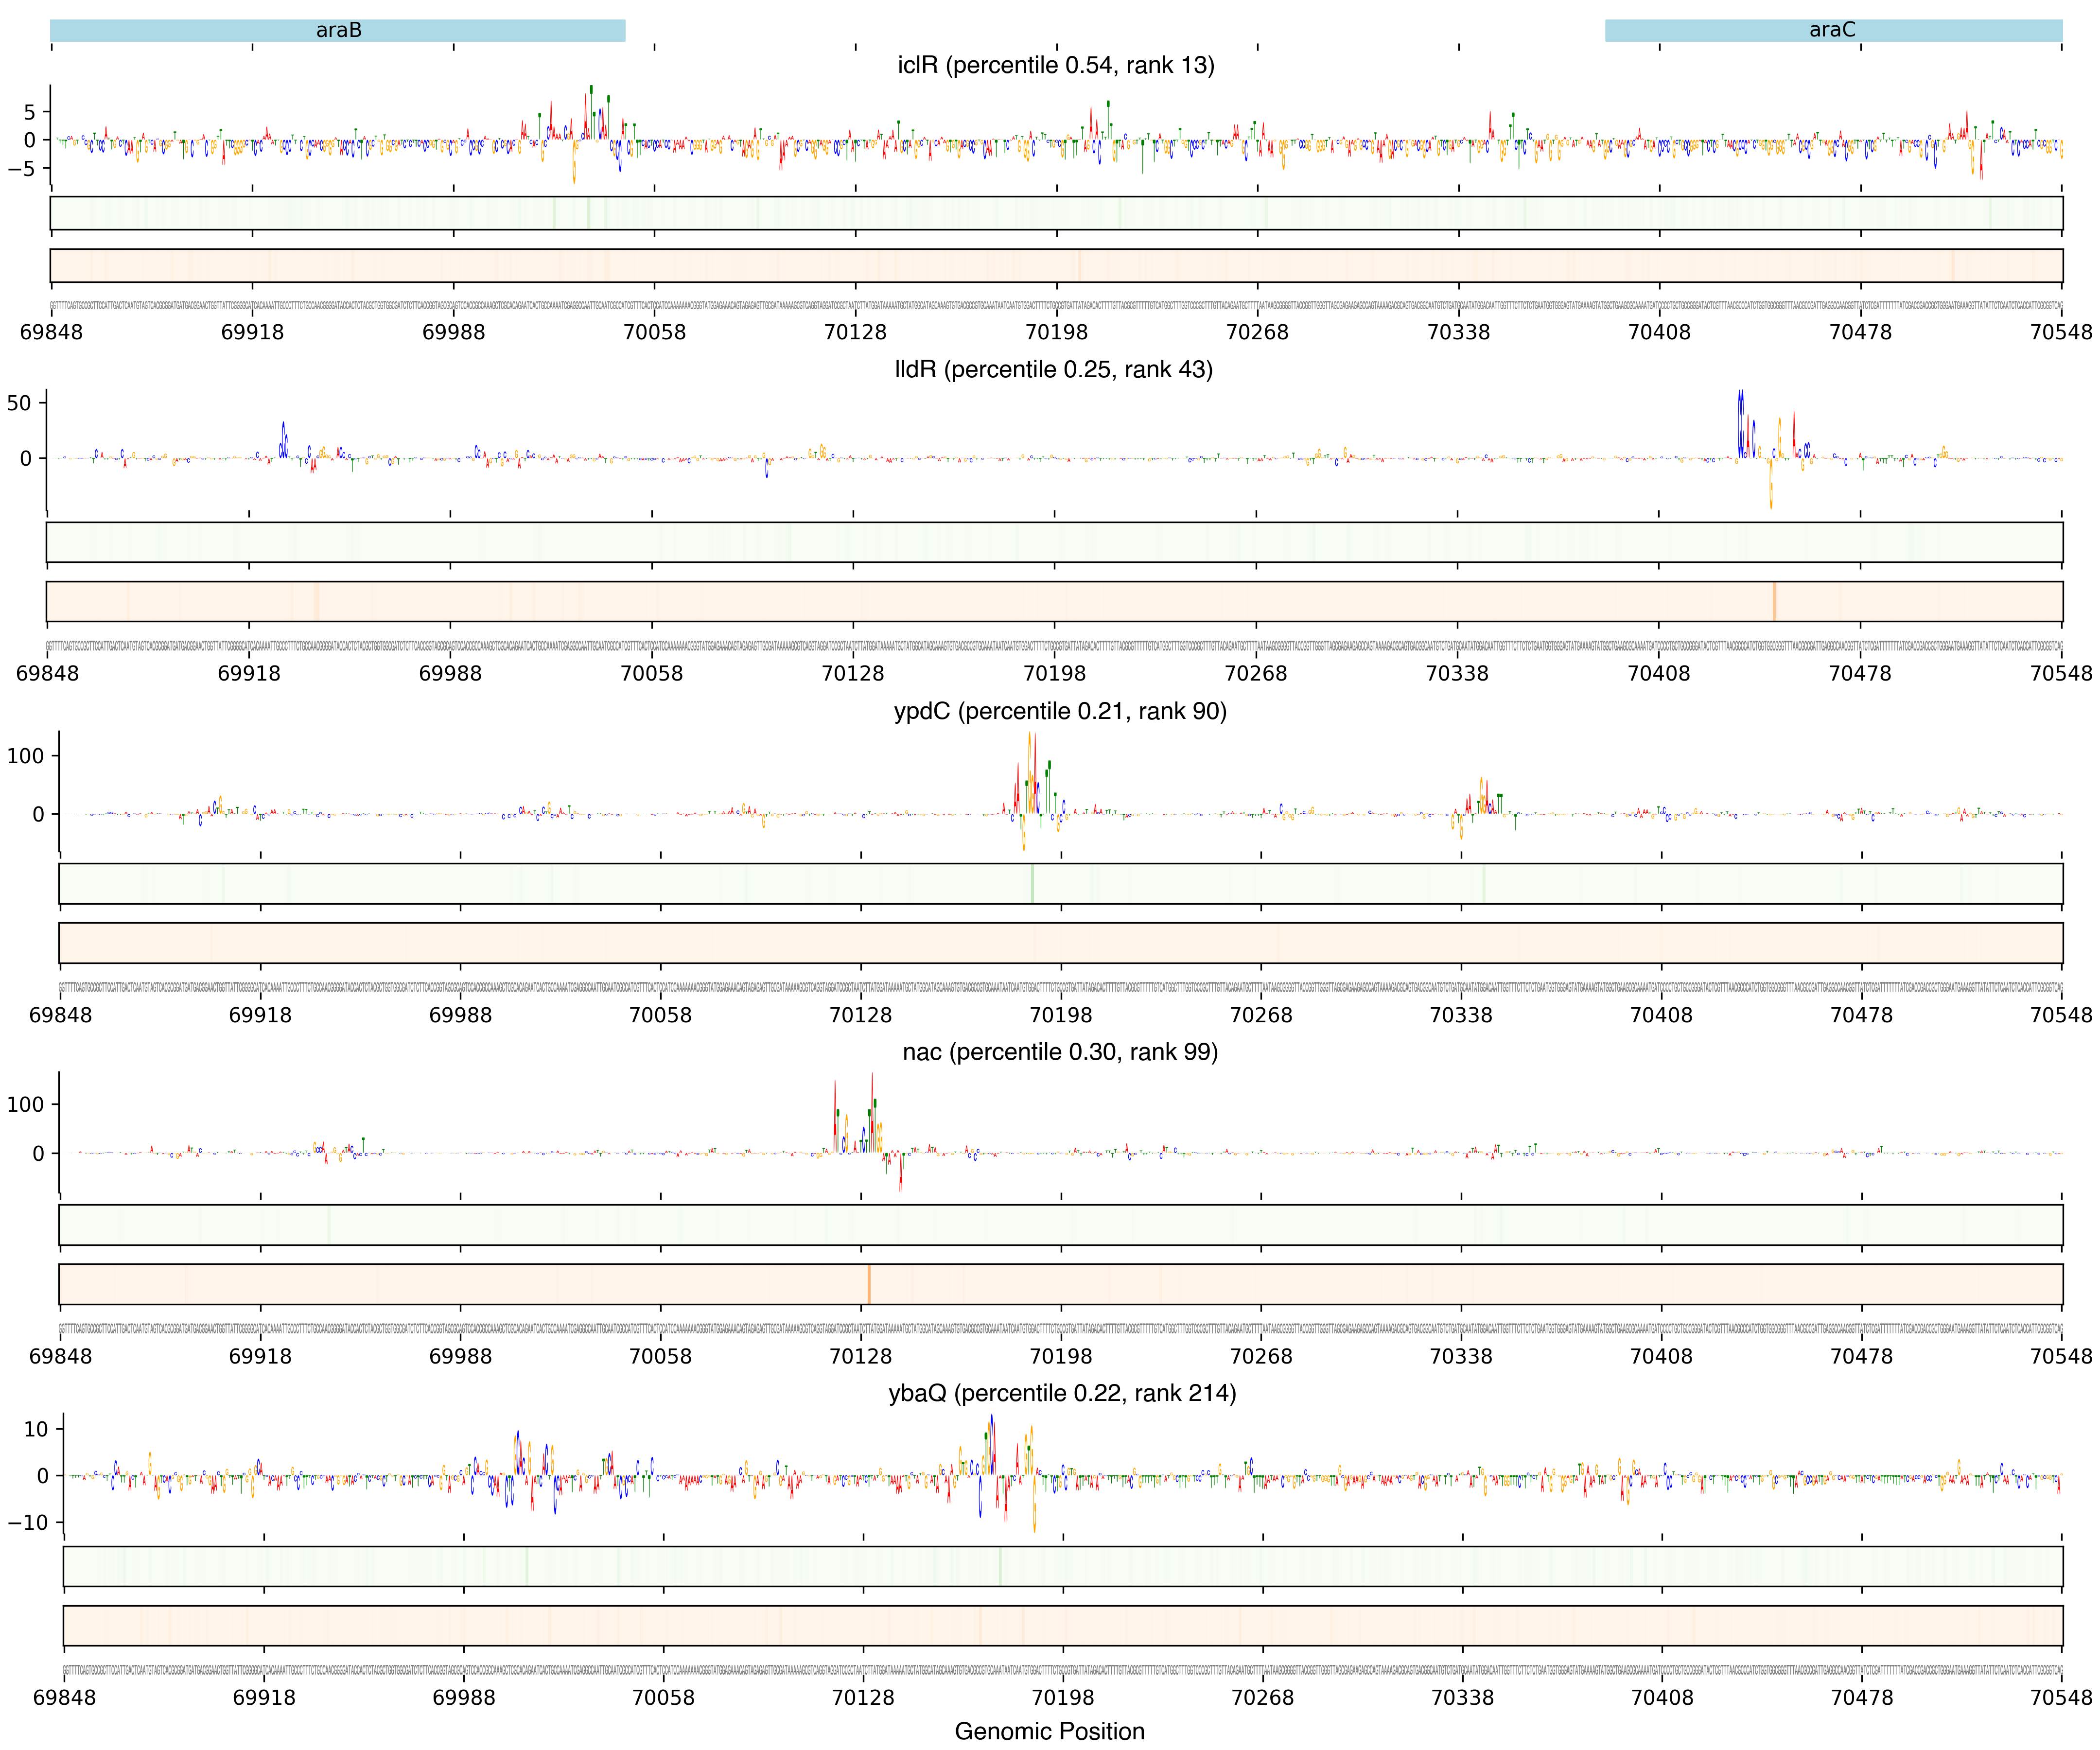Click the dark orange nac heatmap stripe

869,1284
